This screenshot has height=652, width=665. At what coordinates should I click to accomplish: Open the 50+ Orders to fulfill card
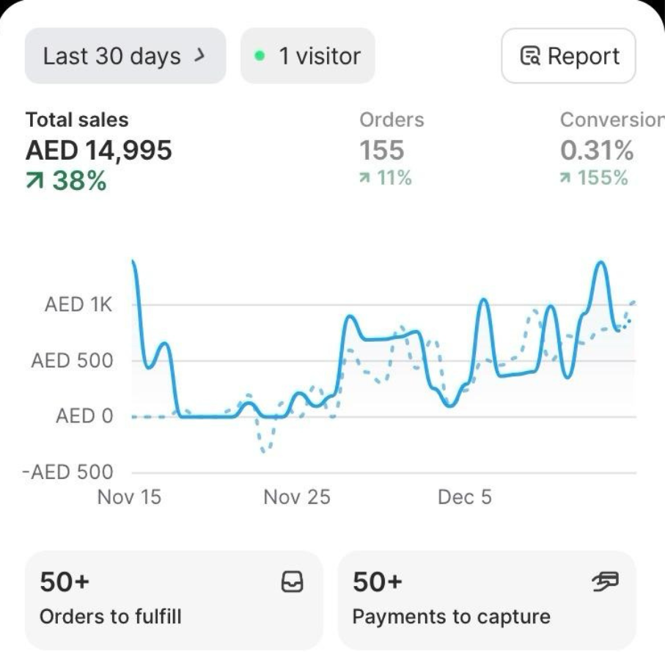click(x=173, y=600)
